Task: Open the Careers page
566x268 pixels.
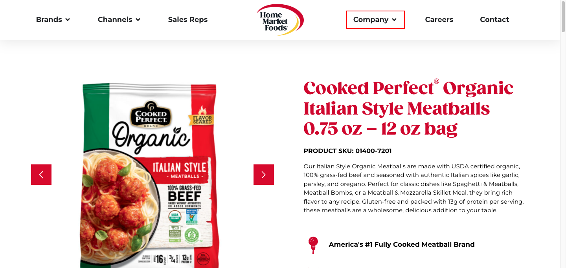Action: (439, 20)
